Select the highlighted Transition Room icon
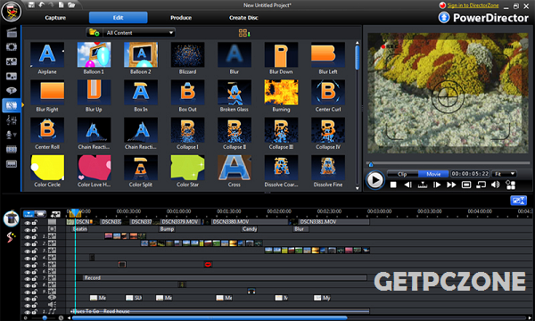This screenshot has height=321, width=535. pos(12,105)
